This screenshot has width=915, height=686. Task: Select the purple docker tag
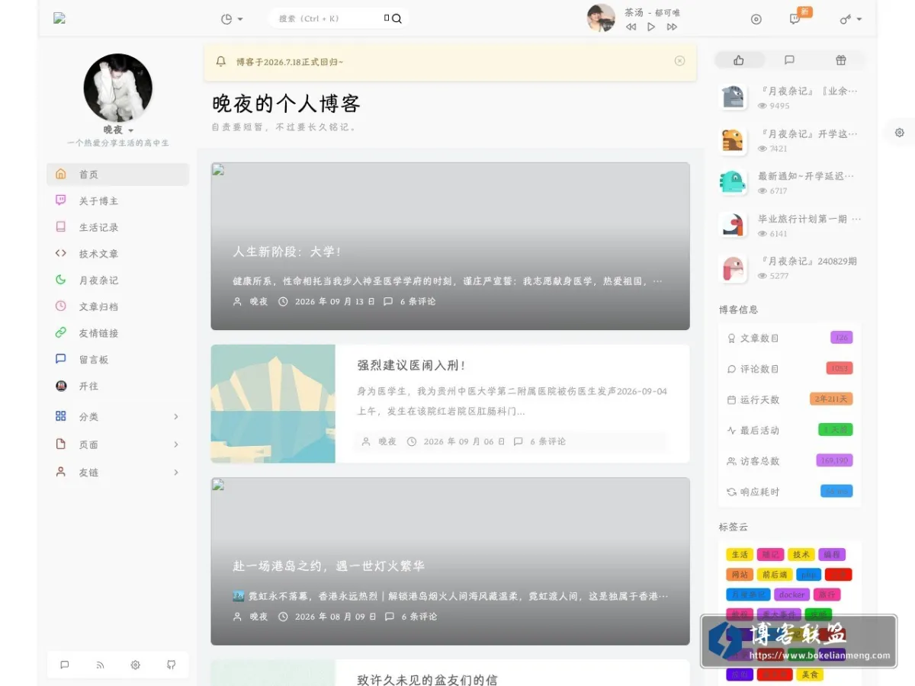(791, 595)
